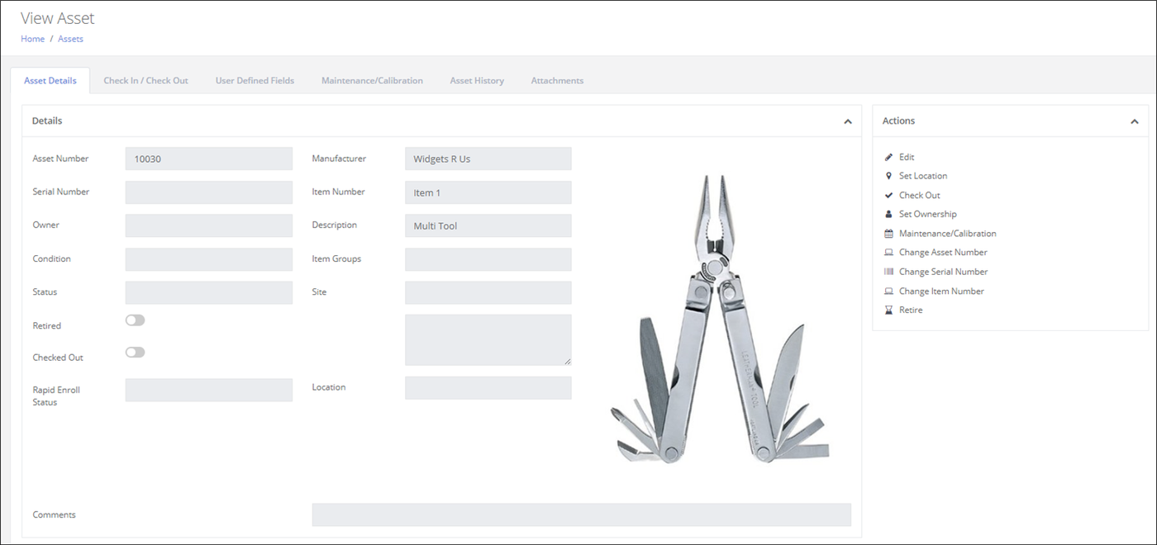Toggle the Checked Out switch
The image size is (1157, 545).
click(x=135, y=352)
